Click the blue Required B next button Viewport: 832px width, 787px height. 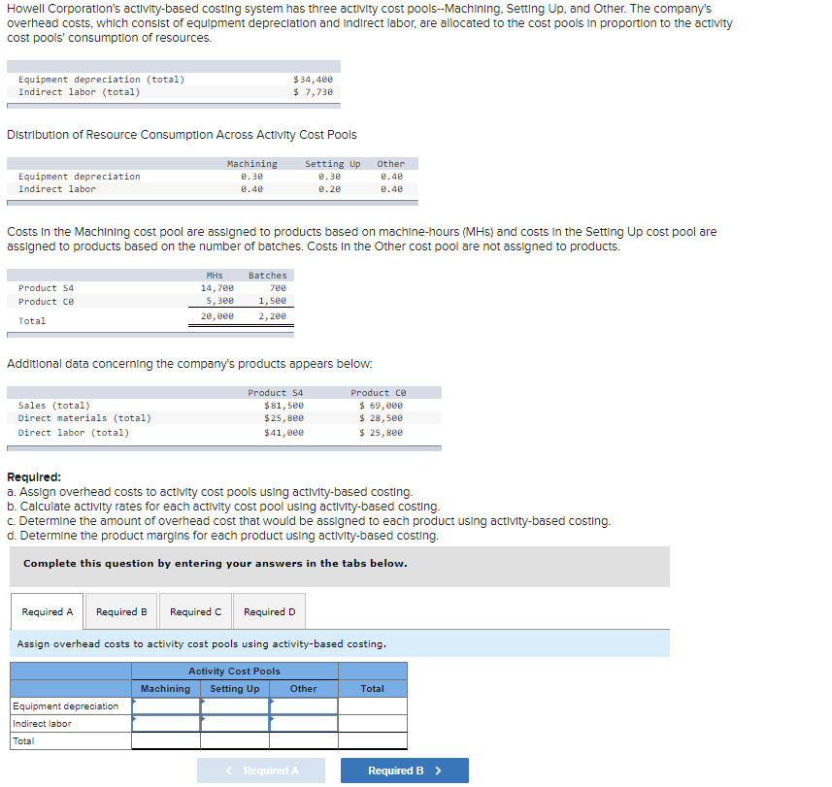(404, 771)
